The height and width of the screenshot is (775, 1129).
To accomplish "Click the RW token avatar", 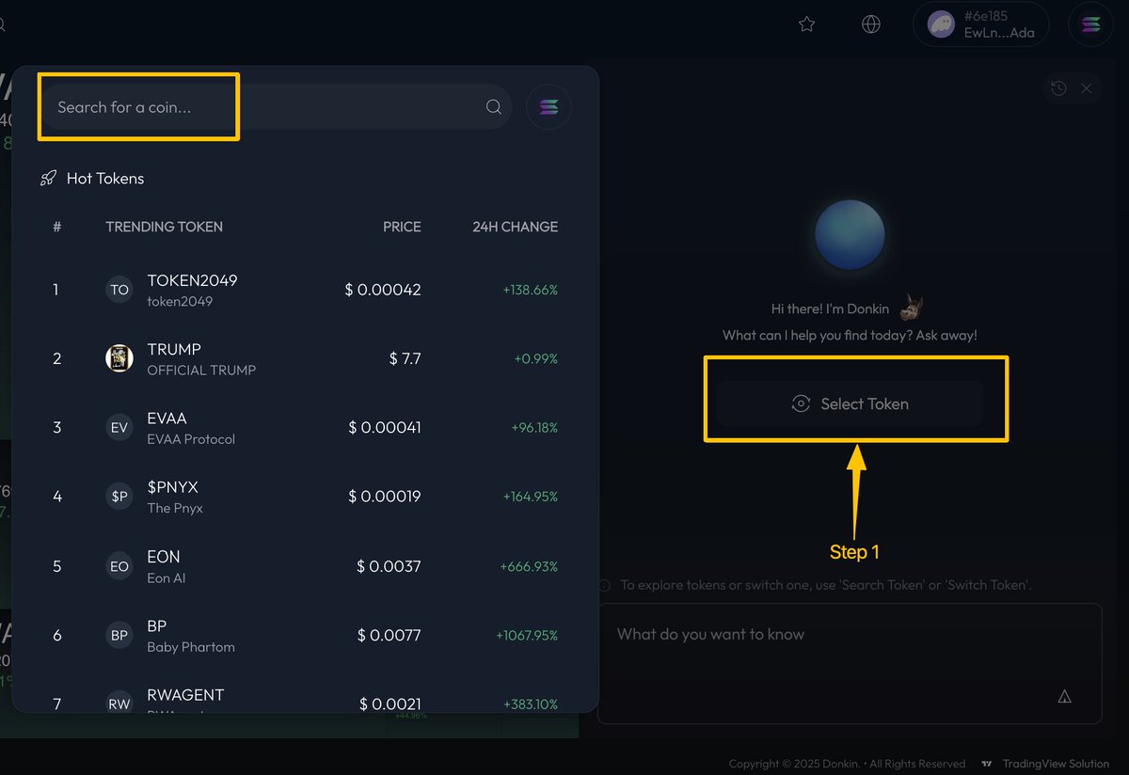I will [119, 702].
